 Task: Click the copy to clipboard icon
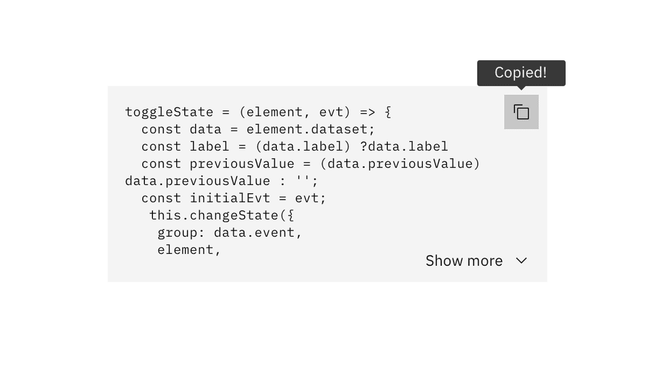pyautogui.click(x=521, y=112)
